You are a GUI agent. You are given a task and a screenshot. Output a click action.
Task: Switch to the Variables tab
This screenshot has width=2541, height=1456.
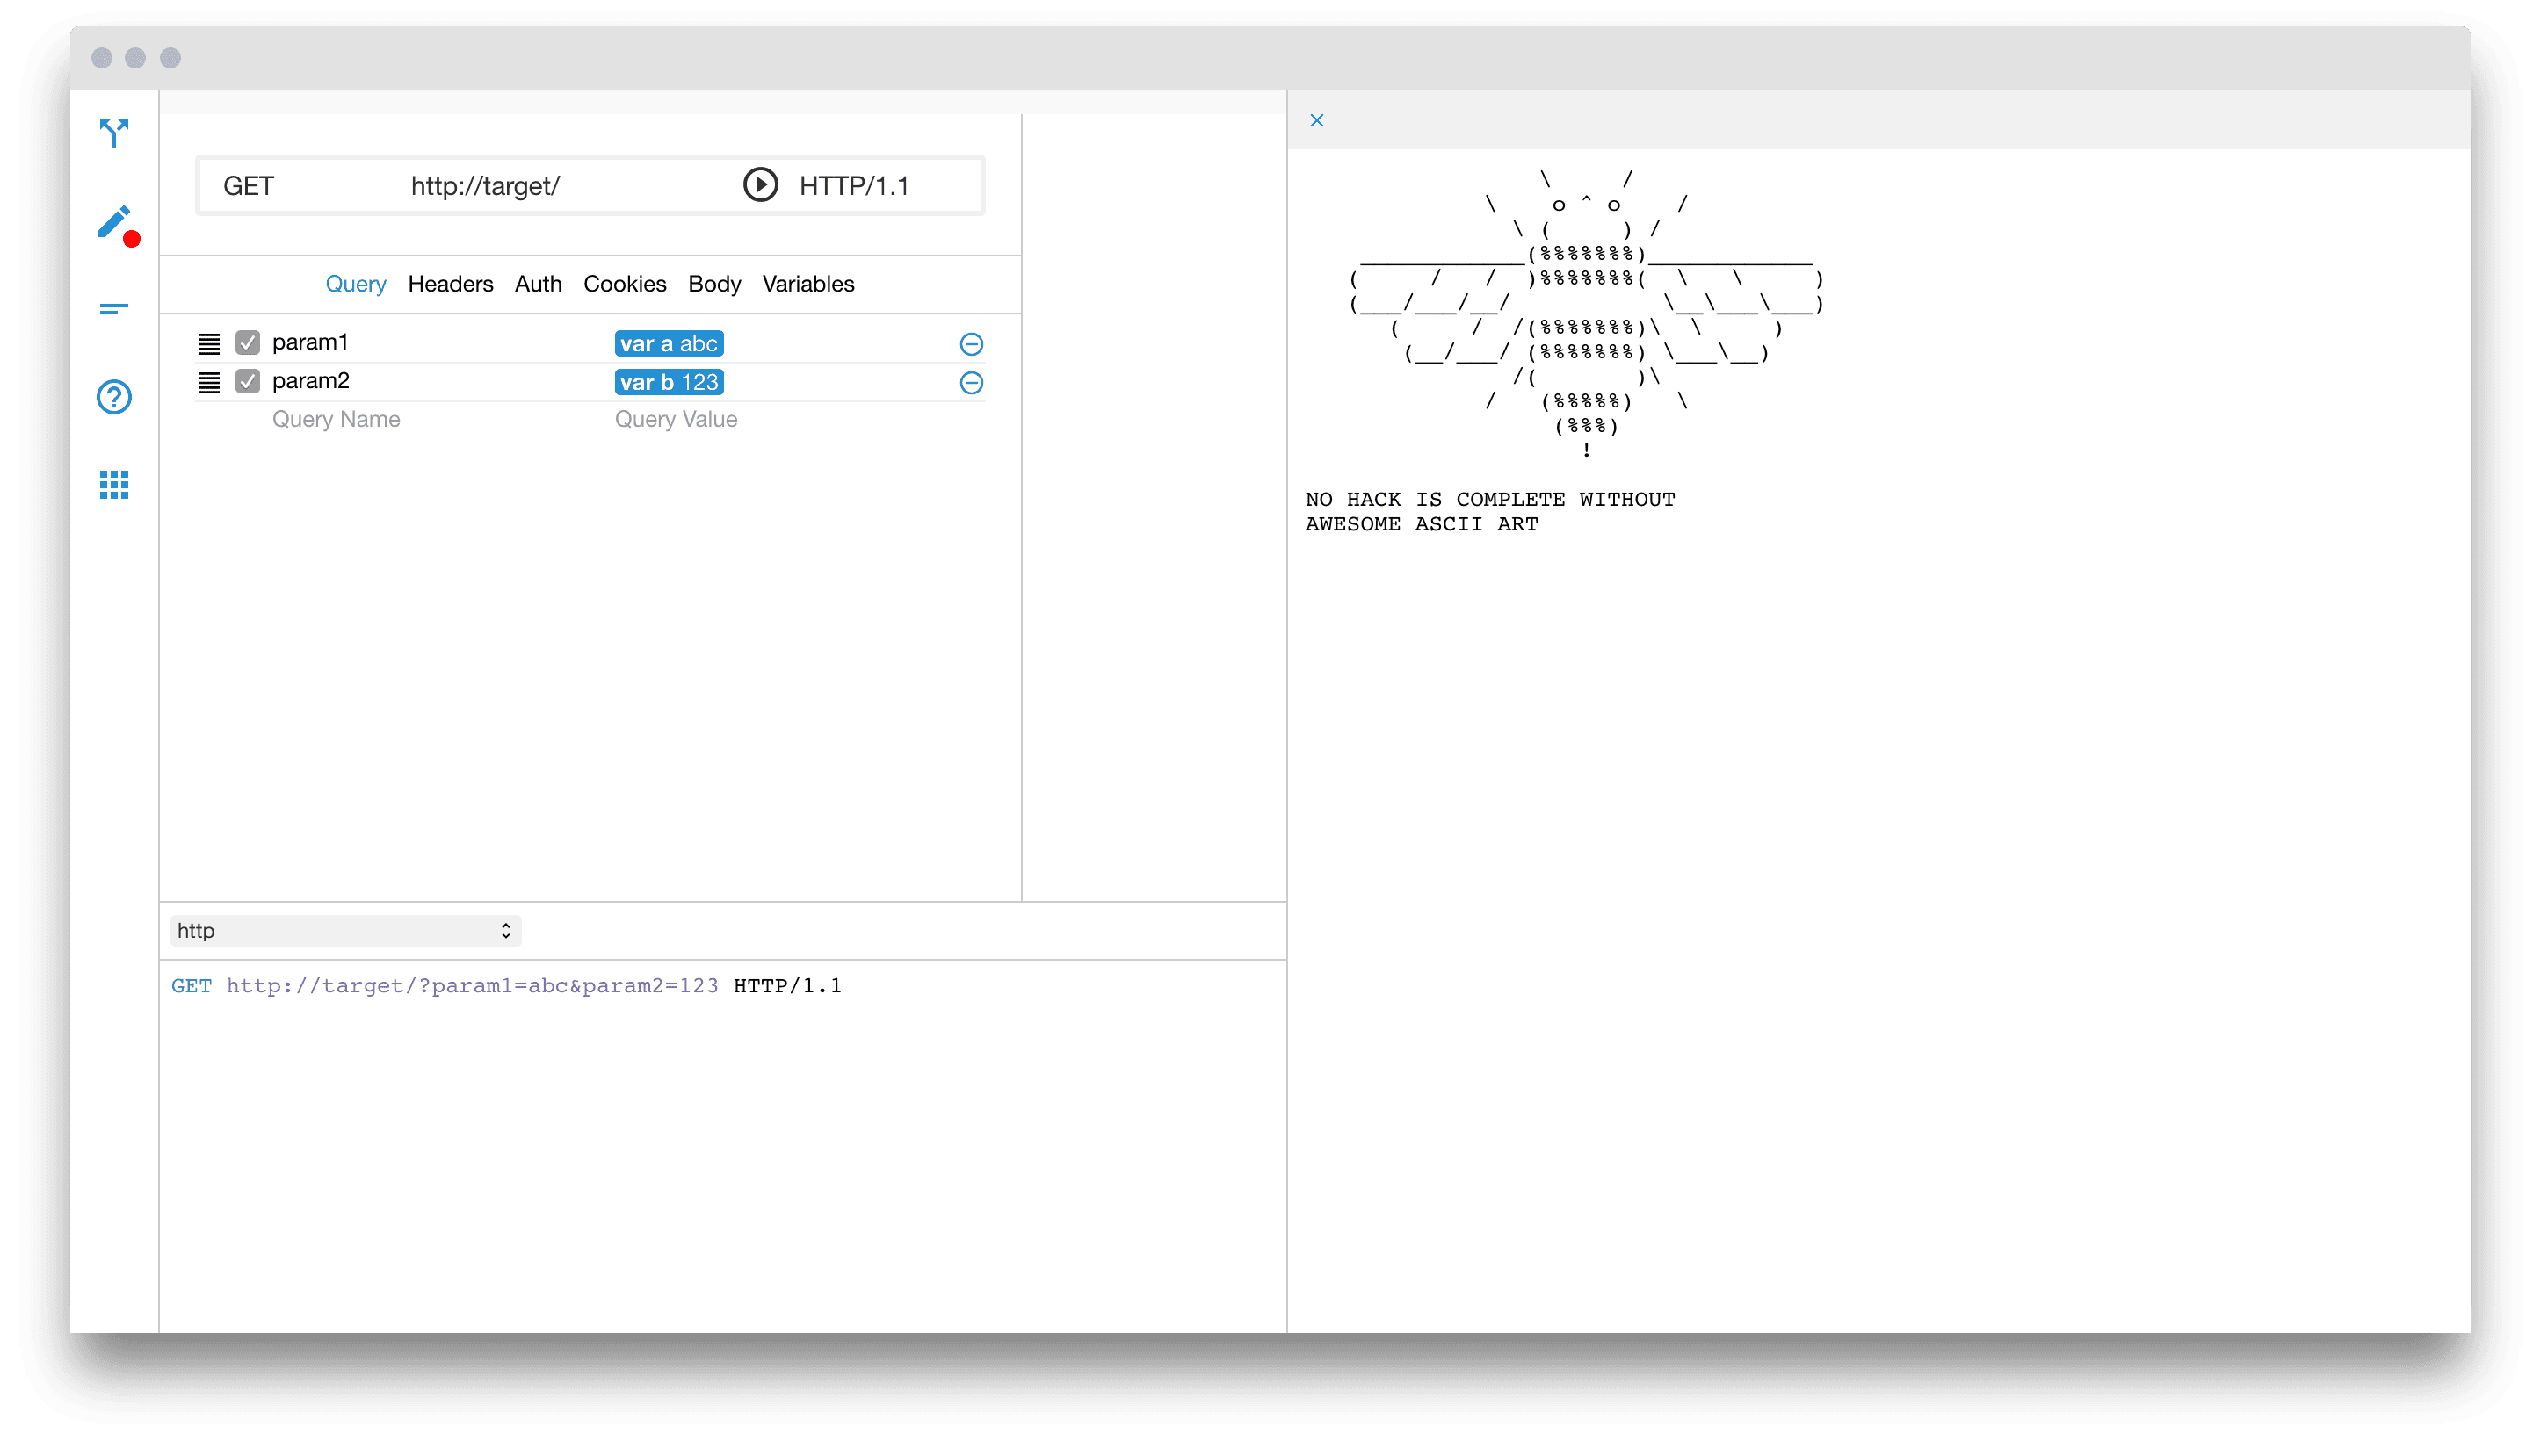[x=808, y=284]
